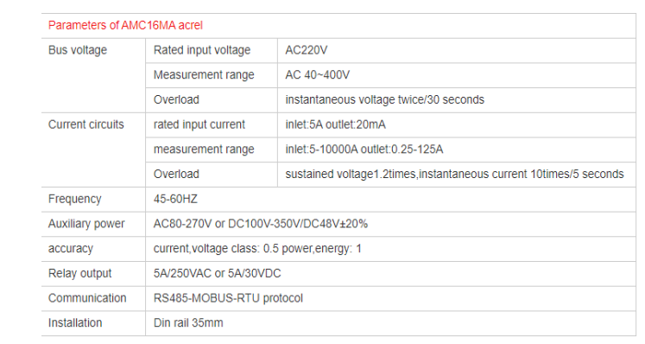Click the 'Current circuits' row header
645x344 pixels.
coord(86,124)
